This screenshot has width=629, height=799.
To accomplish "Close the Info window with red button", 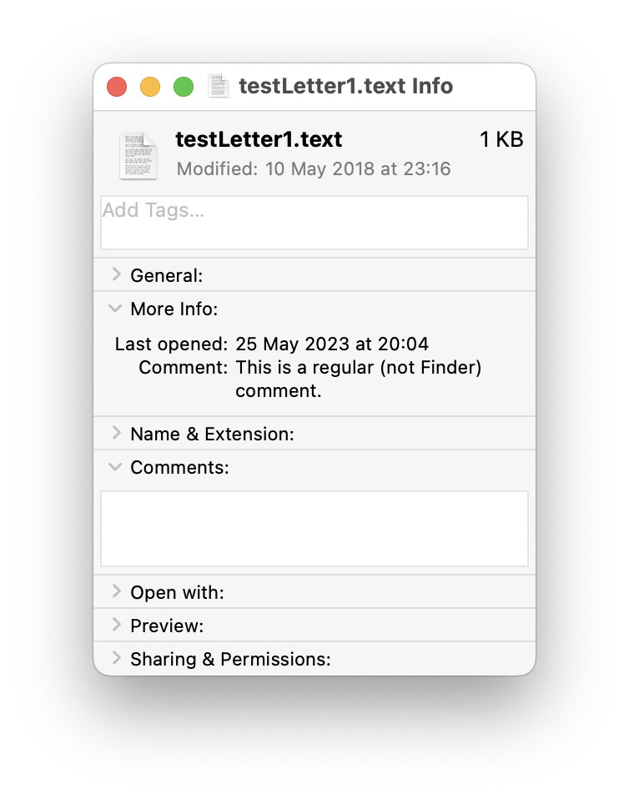I will (x=117, y=87).
